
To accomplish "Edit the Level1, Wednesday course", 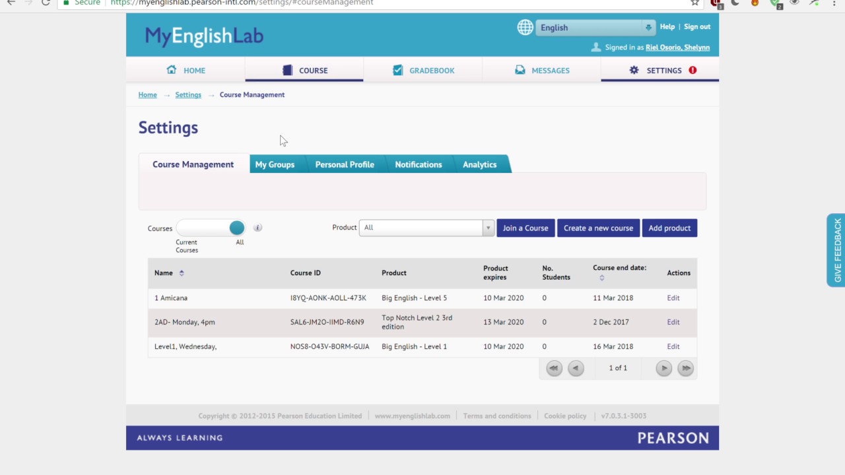I will [673, 346].
